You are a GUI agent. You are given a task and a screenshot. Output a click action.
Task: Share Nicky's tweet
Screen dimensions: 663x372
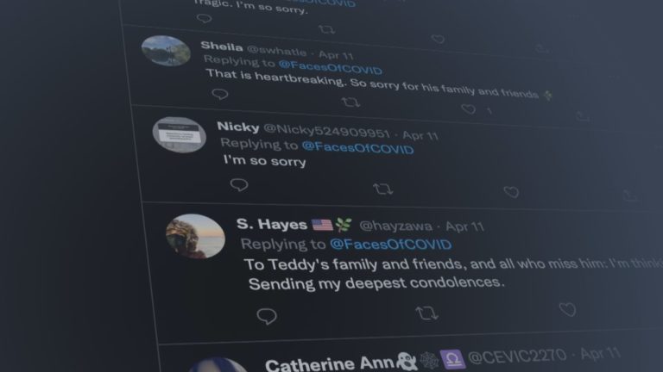coord(629,195)
